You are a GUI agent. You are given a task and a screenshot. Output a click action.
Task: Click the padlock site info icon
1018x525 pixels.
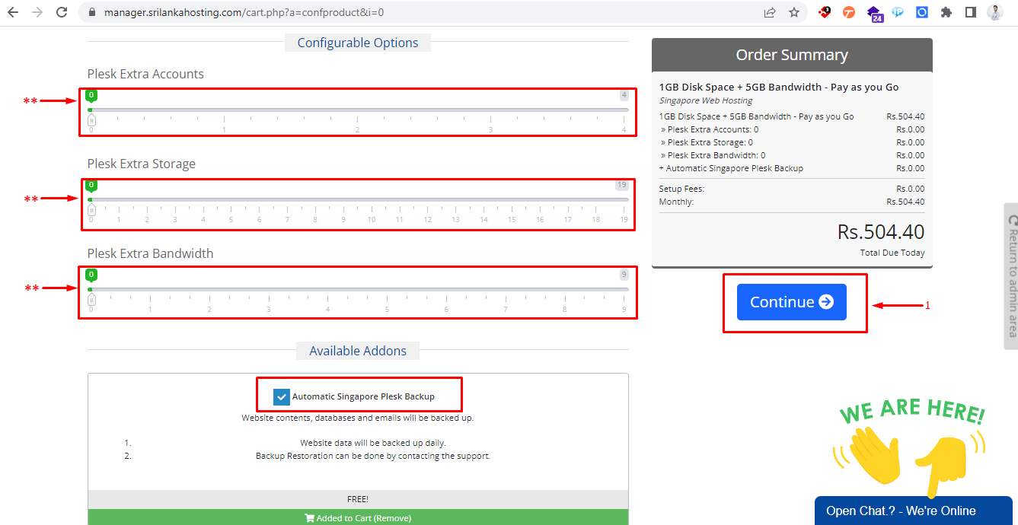click(91, 12)
